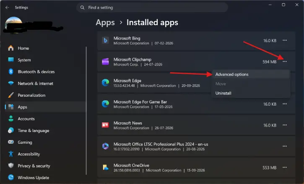Select the Microsoft News app name
Screen dimensions: 304x184
click(128, 123)
